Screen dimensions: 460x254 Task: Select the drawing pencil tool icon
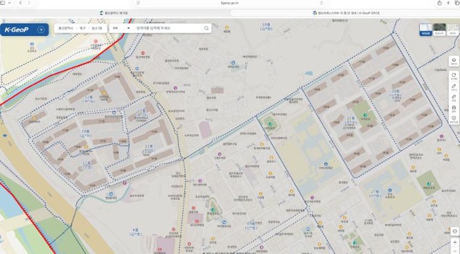pos(453,88)
